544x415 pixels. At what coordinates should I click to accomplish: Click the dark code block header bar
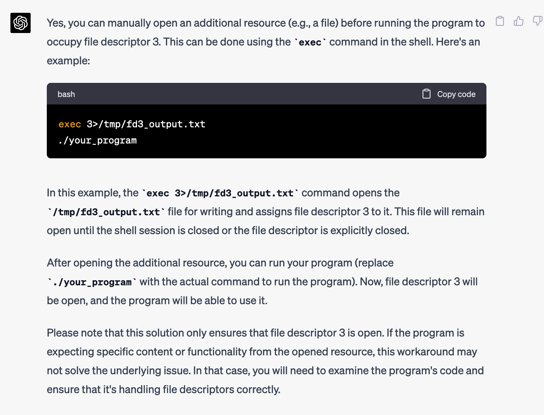click(x=236, y=94)
